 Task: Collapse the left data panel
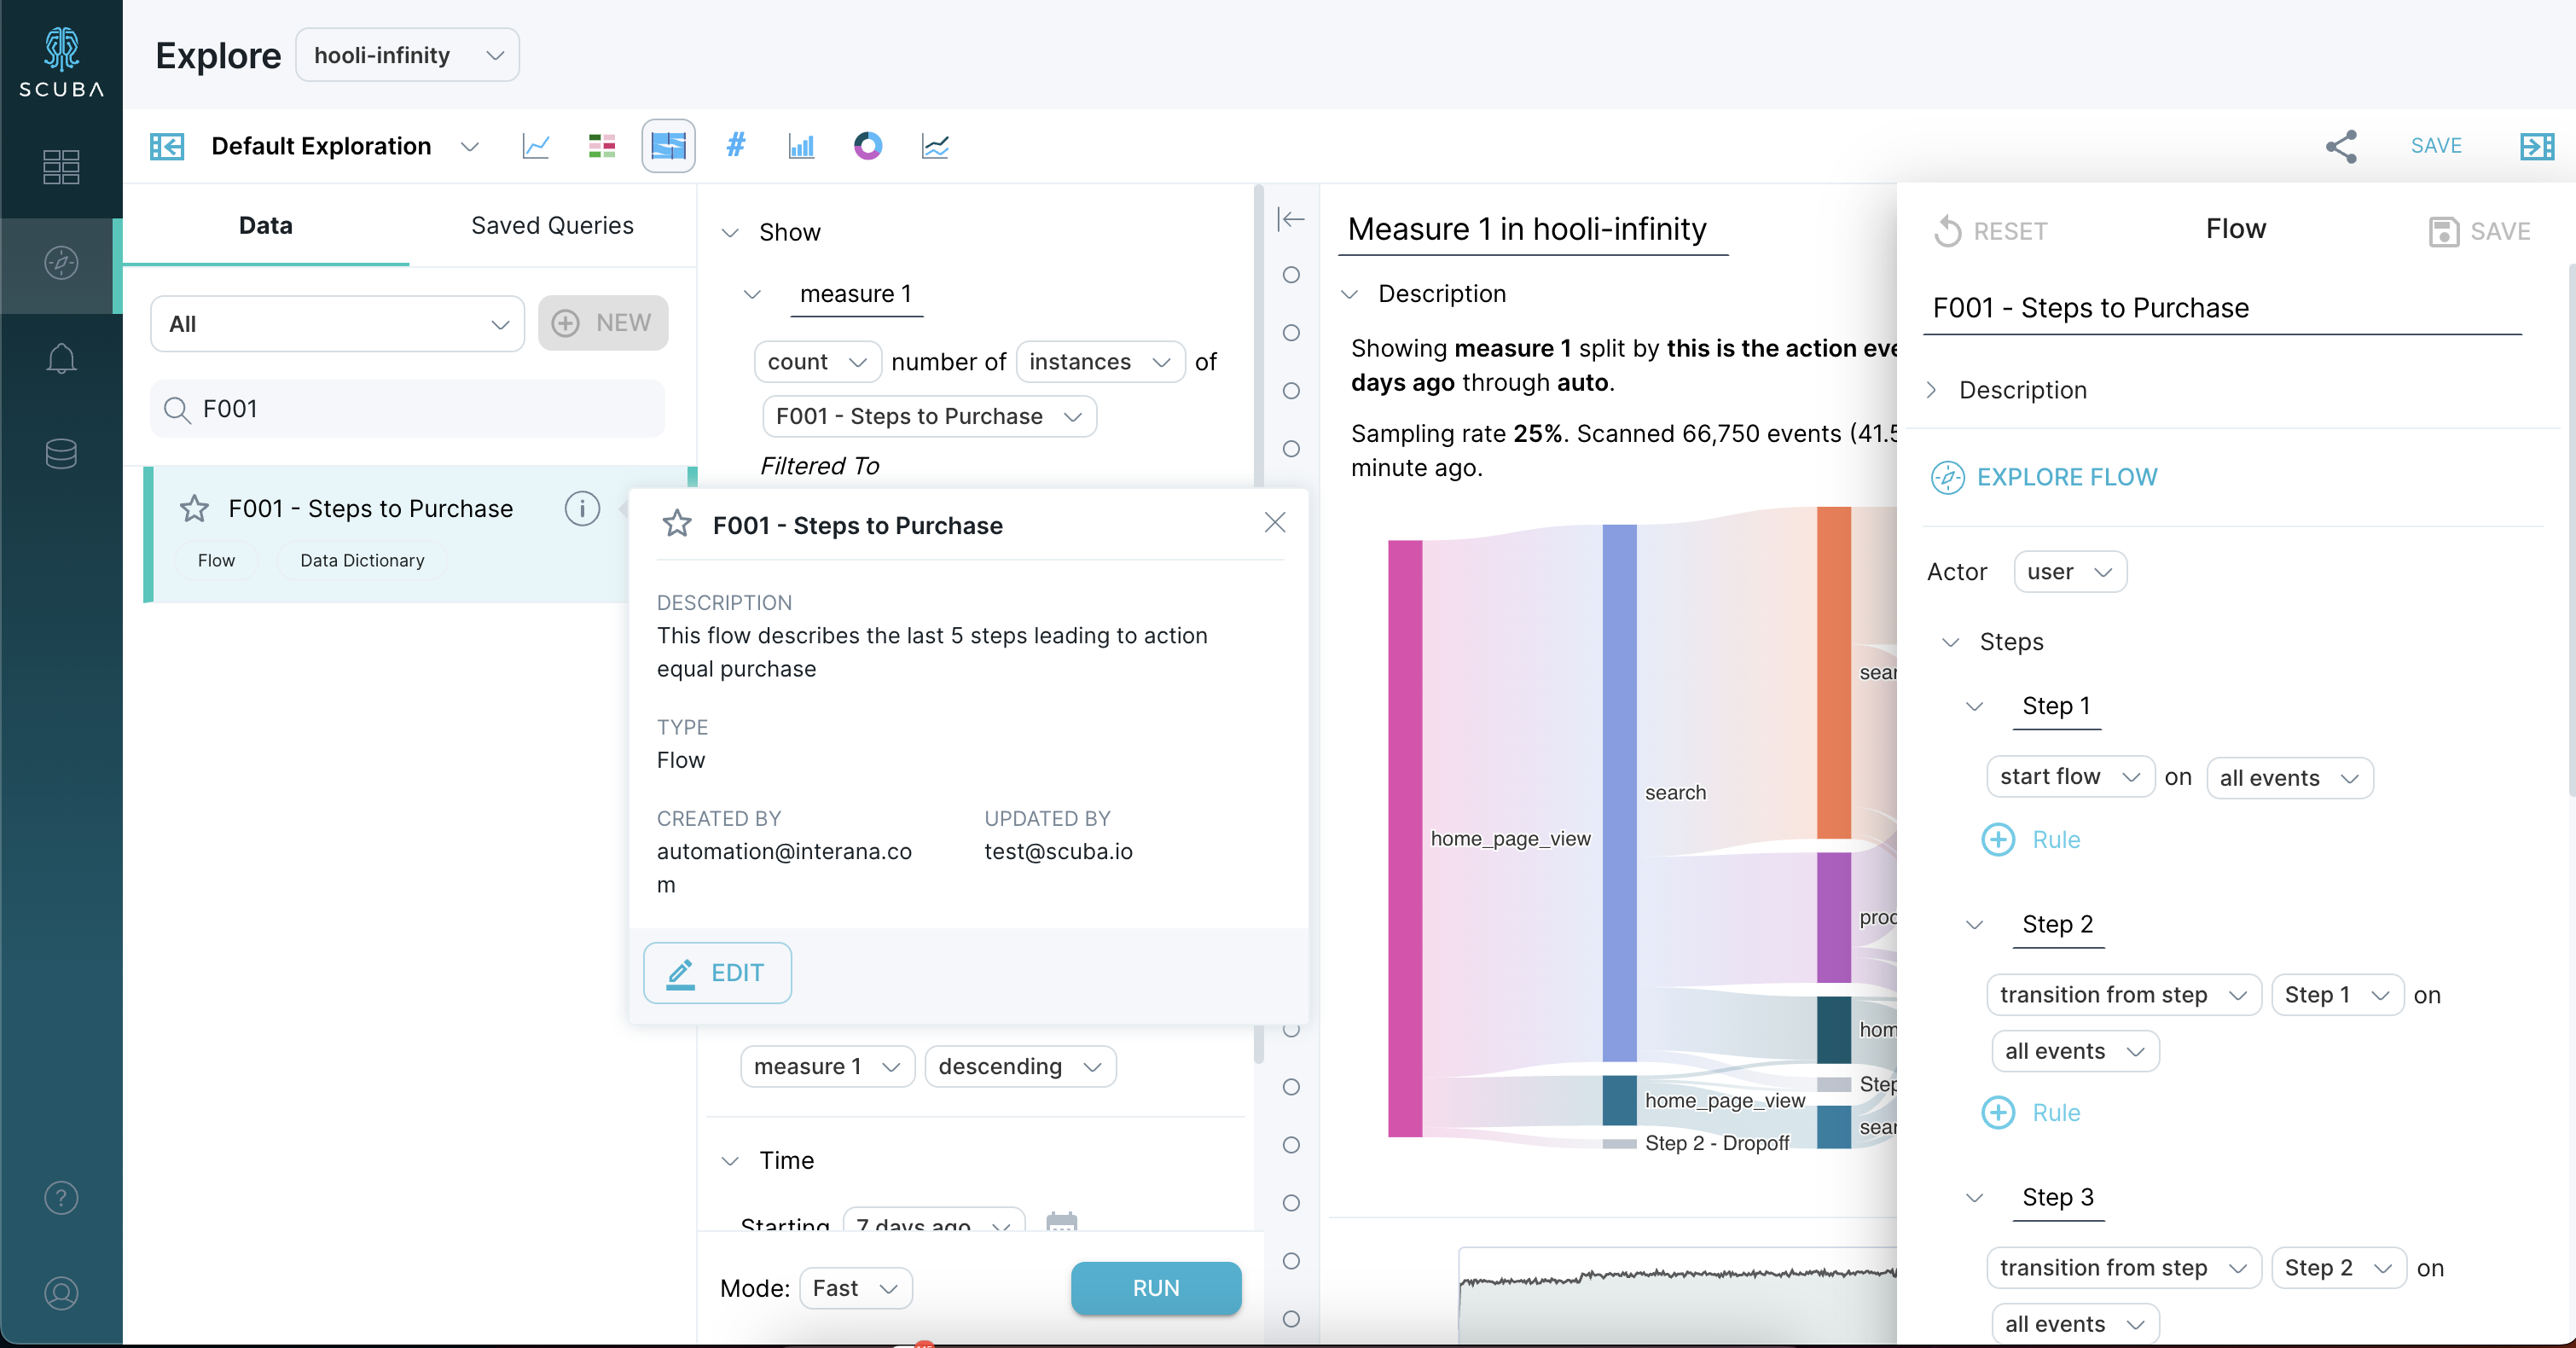[167, 147]
